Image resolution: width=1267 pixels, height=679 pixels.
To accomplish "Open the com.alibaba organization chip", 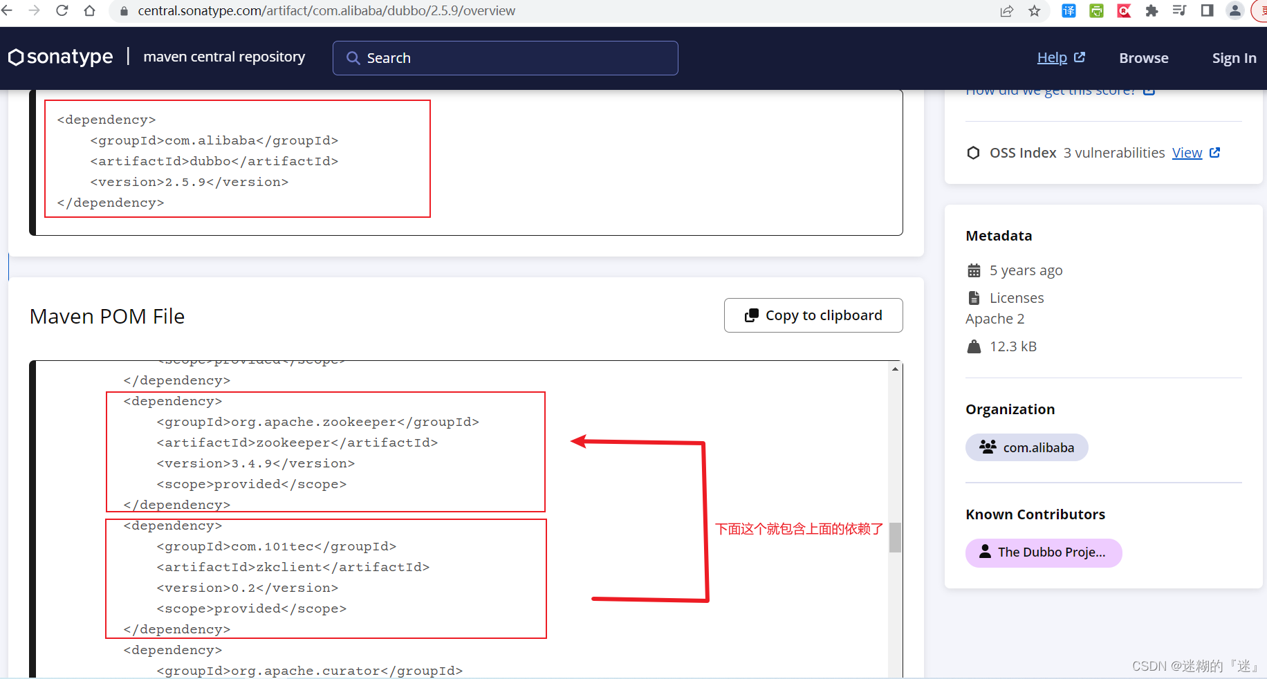I will click(x=1027, y=447).
